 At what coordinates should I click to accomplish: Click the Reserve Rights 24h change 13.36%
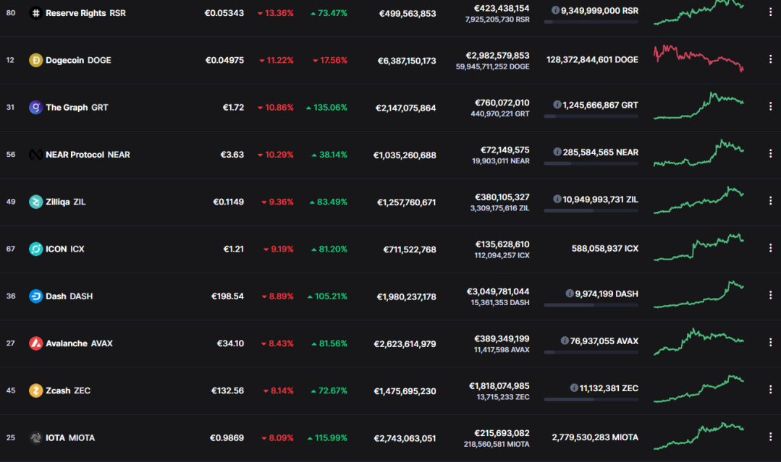click(x=276, y=13)
